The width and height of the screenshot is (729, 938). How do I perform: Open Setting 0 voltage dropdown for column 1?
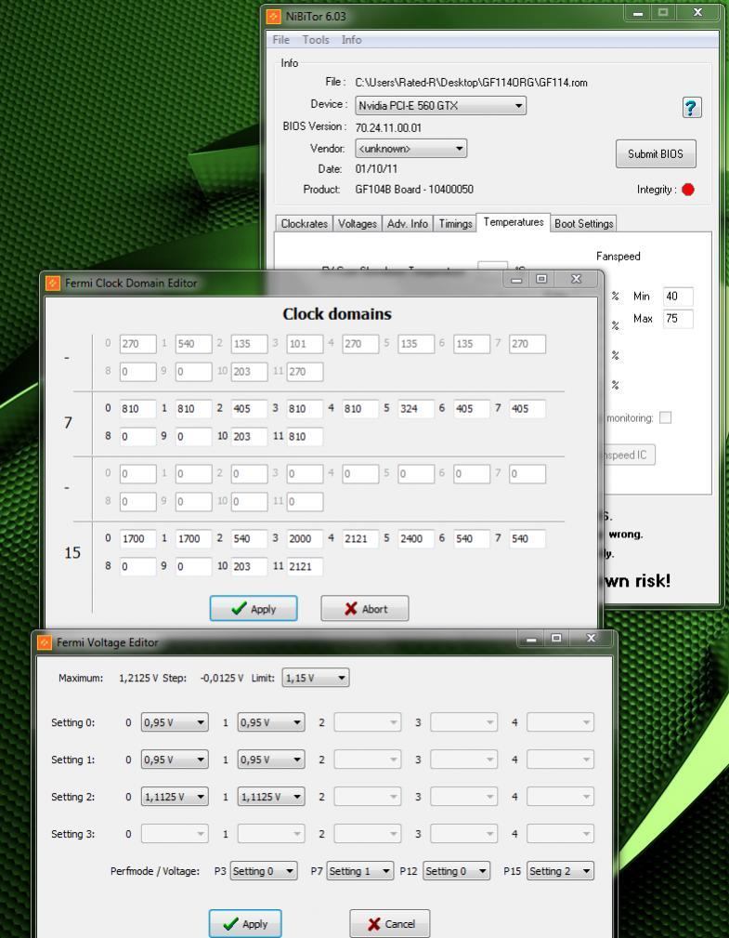(270, 722)
